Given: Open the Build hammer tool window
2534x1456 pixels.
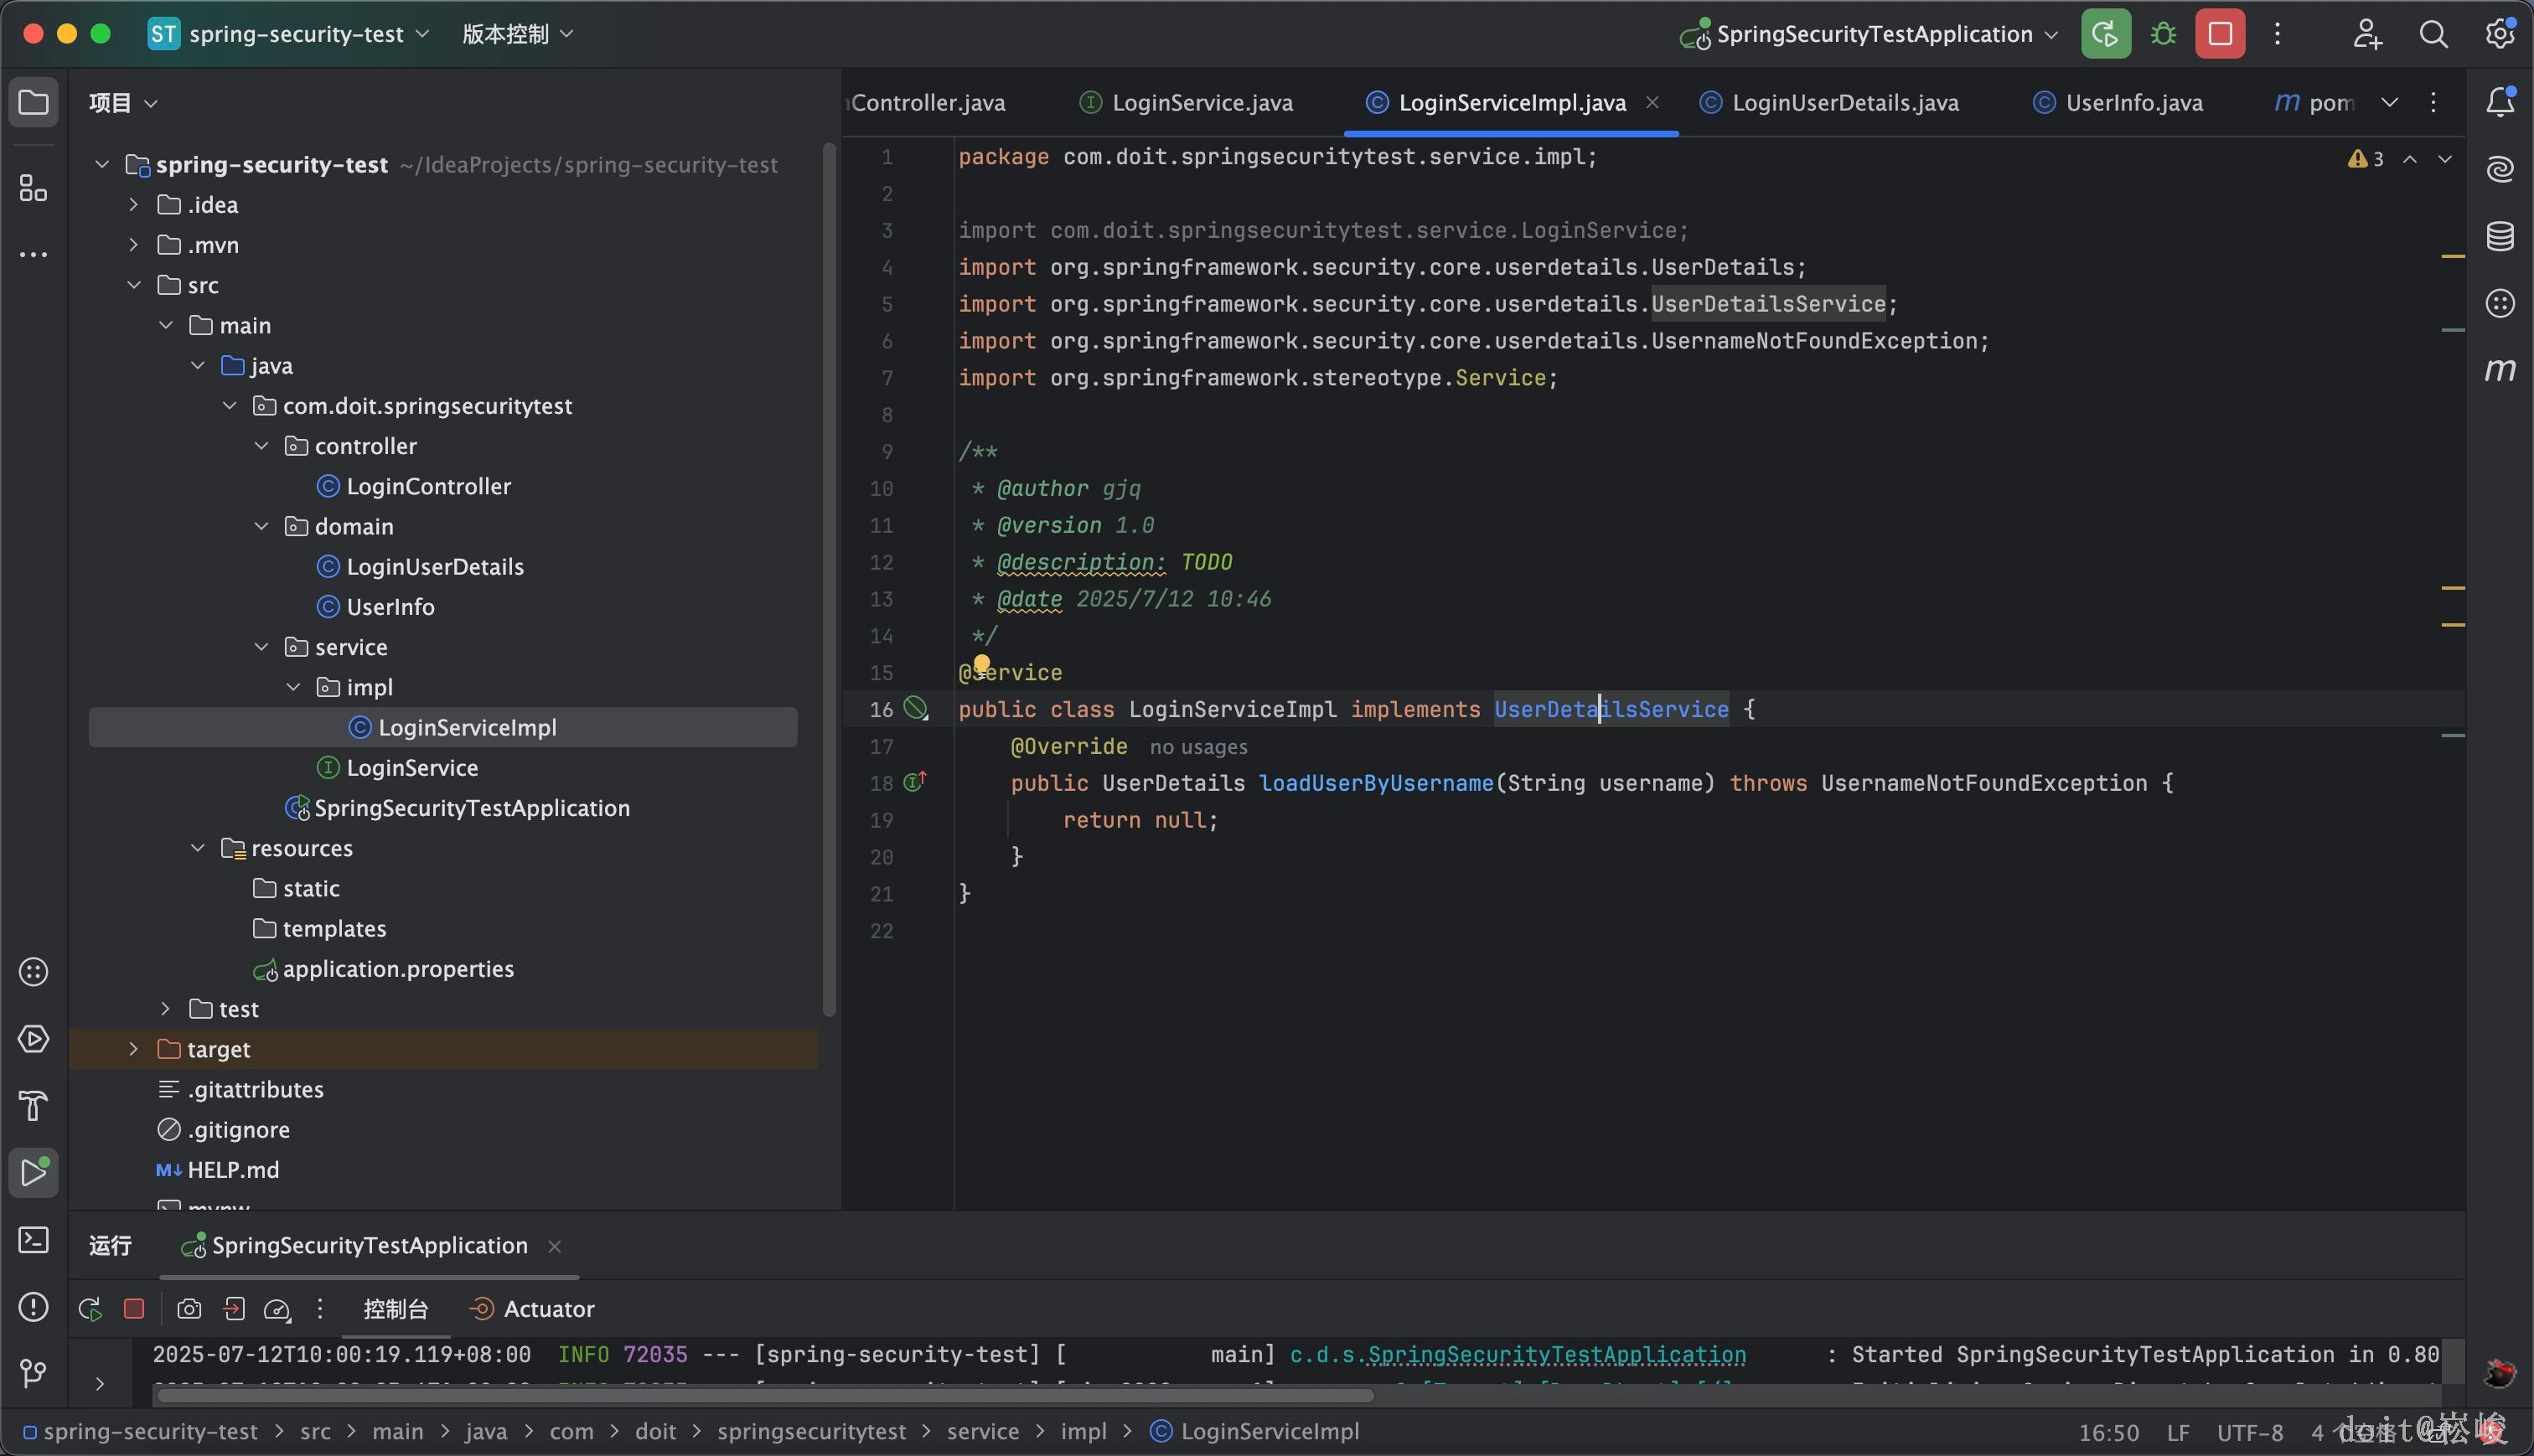Looking at the screenshot, I should [34, 1106].
